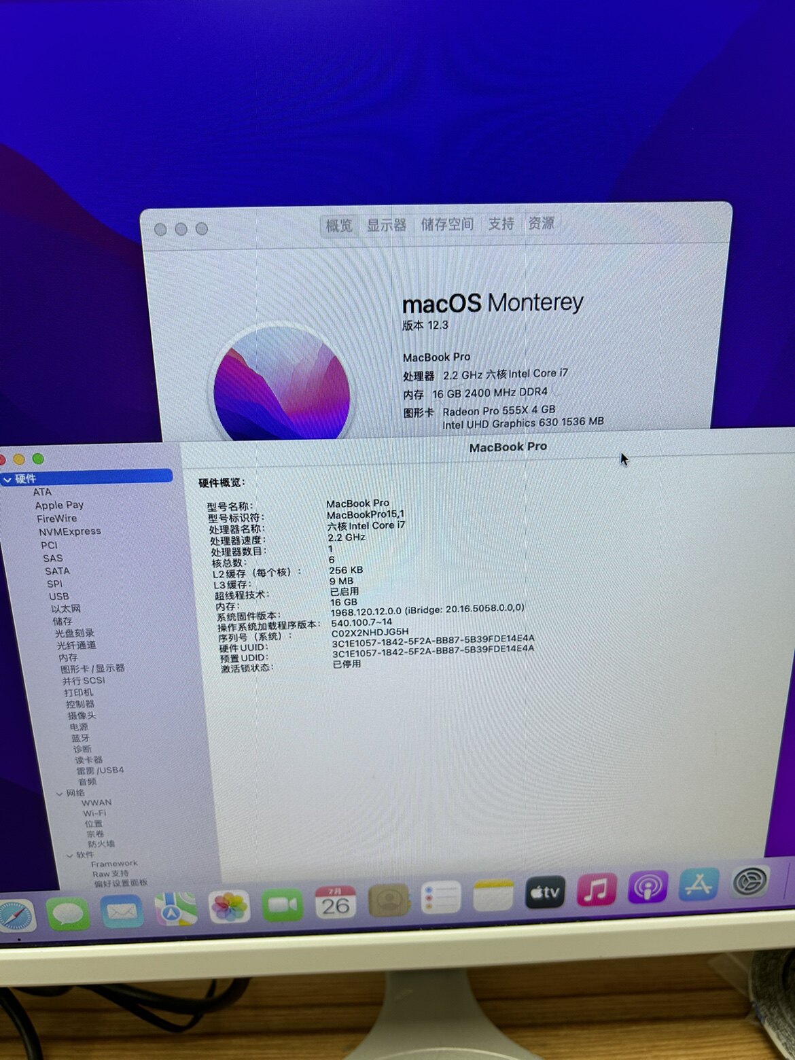Select 雷雳/USB4 in the sidebar
Image resolution: width=795 pixels, height=1060 pixels.
click(100, 771)
